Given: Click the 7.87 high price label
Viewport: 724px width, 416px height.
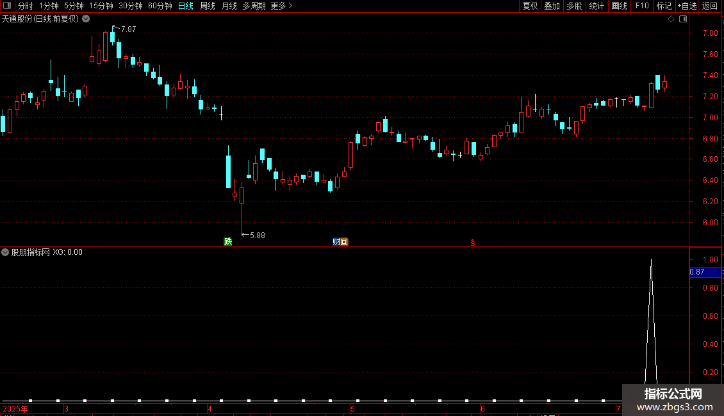Looking at the screenshot, I should pyautogui.click(x=128, y=29).
